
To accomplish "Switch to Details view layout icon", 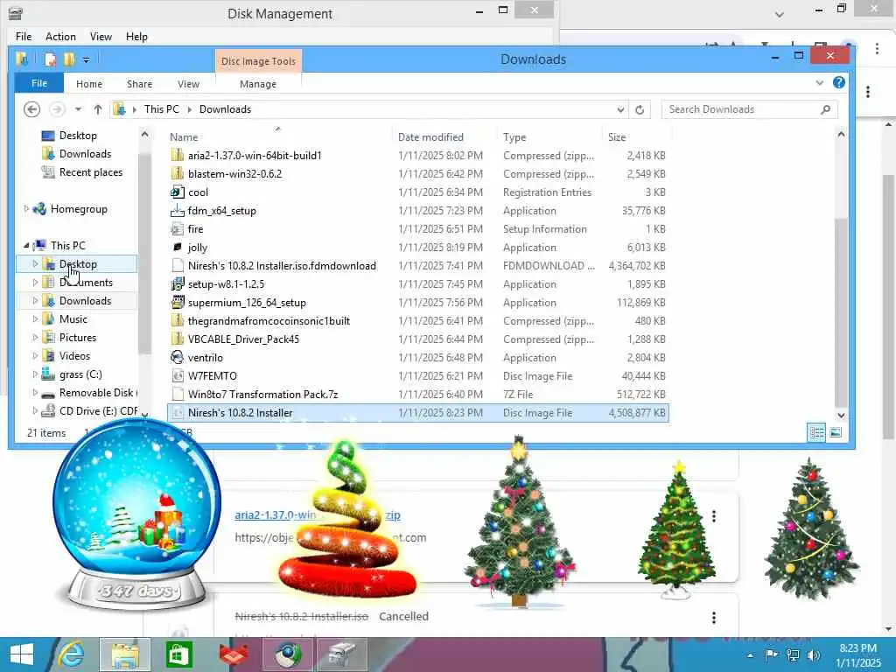I will [x=816, y=432].
